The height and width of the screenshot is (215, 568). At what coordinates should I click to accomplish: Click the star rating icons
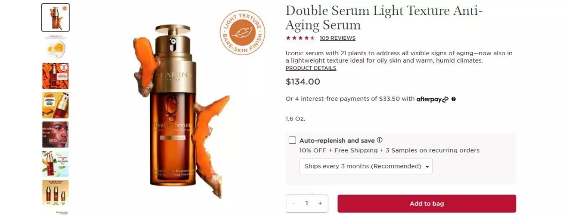pos(300,38)
